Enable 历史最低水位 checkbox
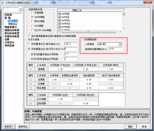154x131 pixels. click(29, 44)
